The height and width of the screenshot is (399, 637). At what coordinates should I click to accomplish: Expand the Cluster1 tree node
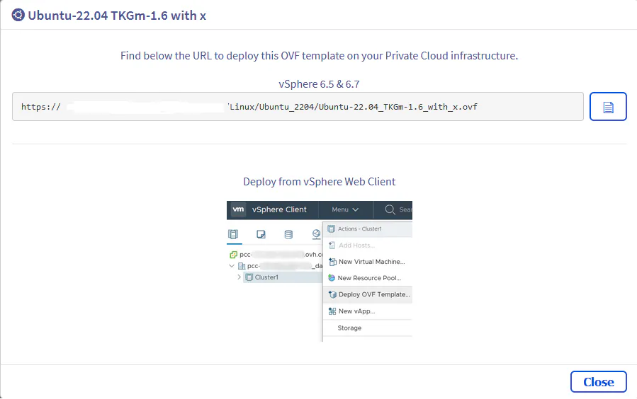pyautogui.click(x=239, y=277)
